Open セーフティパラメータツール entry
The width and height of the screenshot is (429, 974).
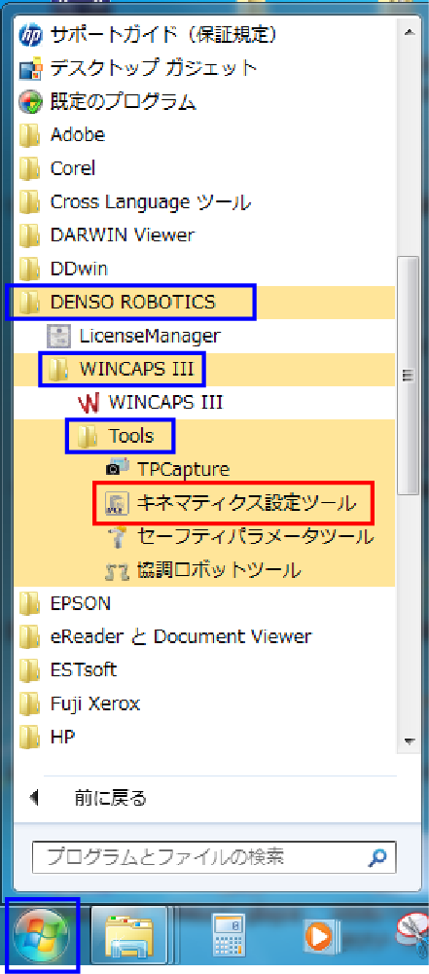[239, 535]
